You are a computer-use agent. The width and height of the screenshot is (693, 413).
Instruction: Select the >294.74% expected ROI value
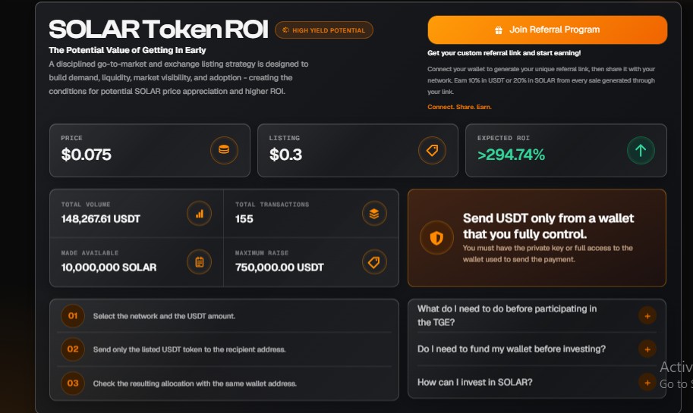511,155
